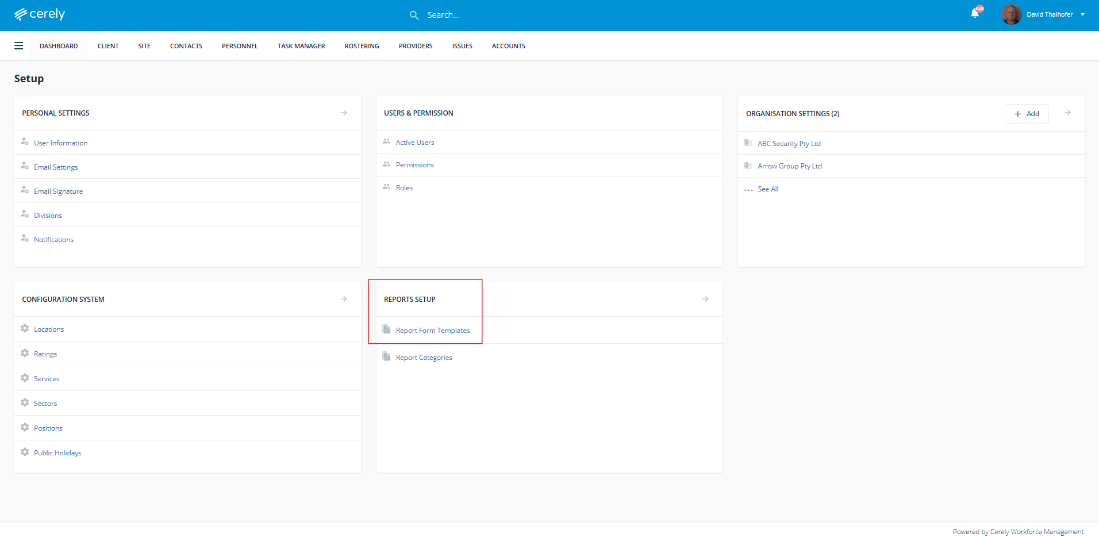Expand Configuration System with arrow
This screenshot has width=1099, height=537.
[344, 299]
